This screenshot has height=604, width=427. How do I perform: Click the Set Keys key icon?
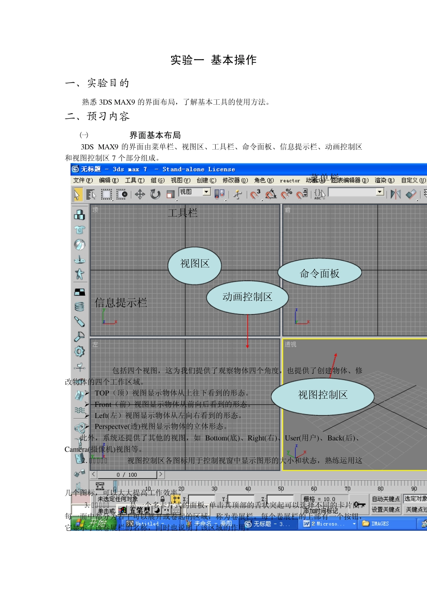coord(360,505)
